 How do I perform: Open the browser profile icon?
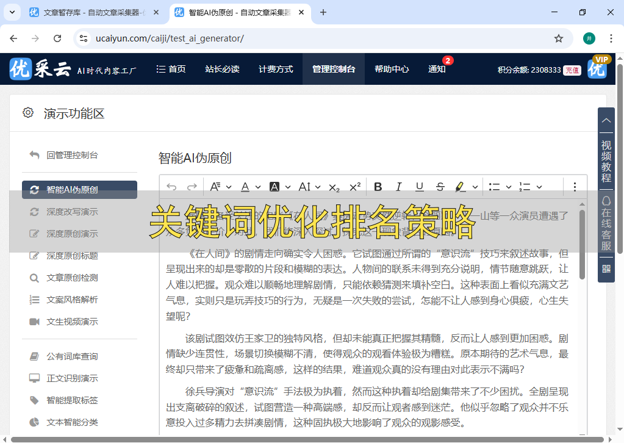[x=589, y=38]
